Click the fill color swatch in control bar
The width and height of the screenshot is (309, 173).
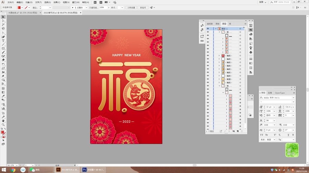(19, 8)
